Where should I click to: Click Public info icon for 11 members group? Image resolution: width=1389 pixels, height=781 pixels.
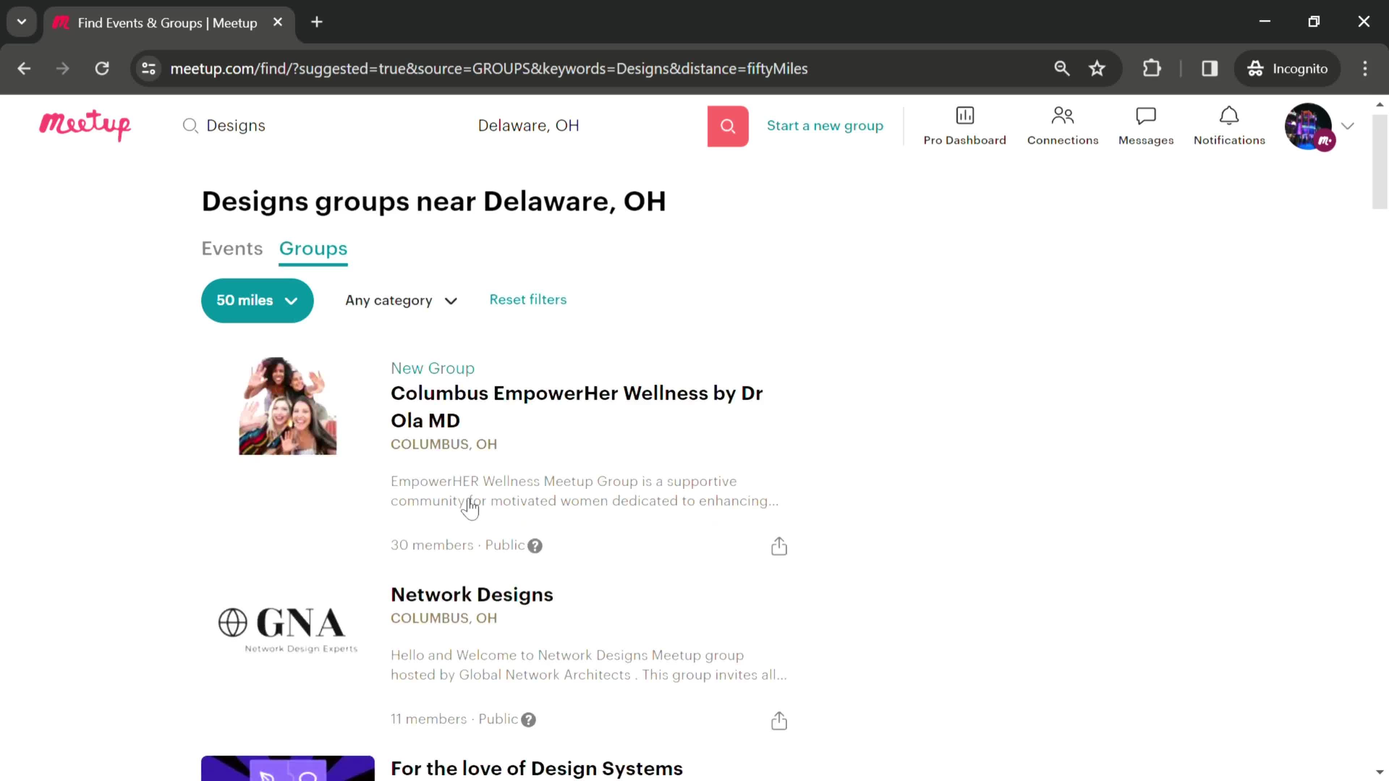528,720
